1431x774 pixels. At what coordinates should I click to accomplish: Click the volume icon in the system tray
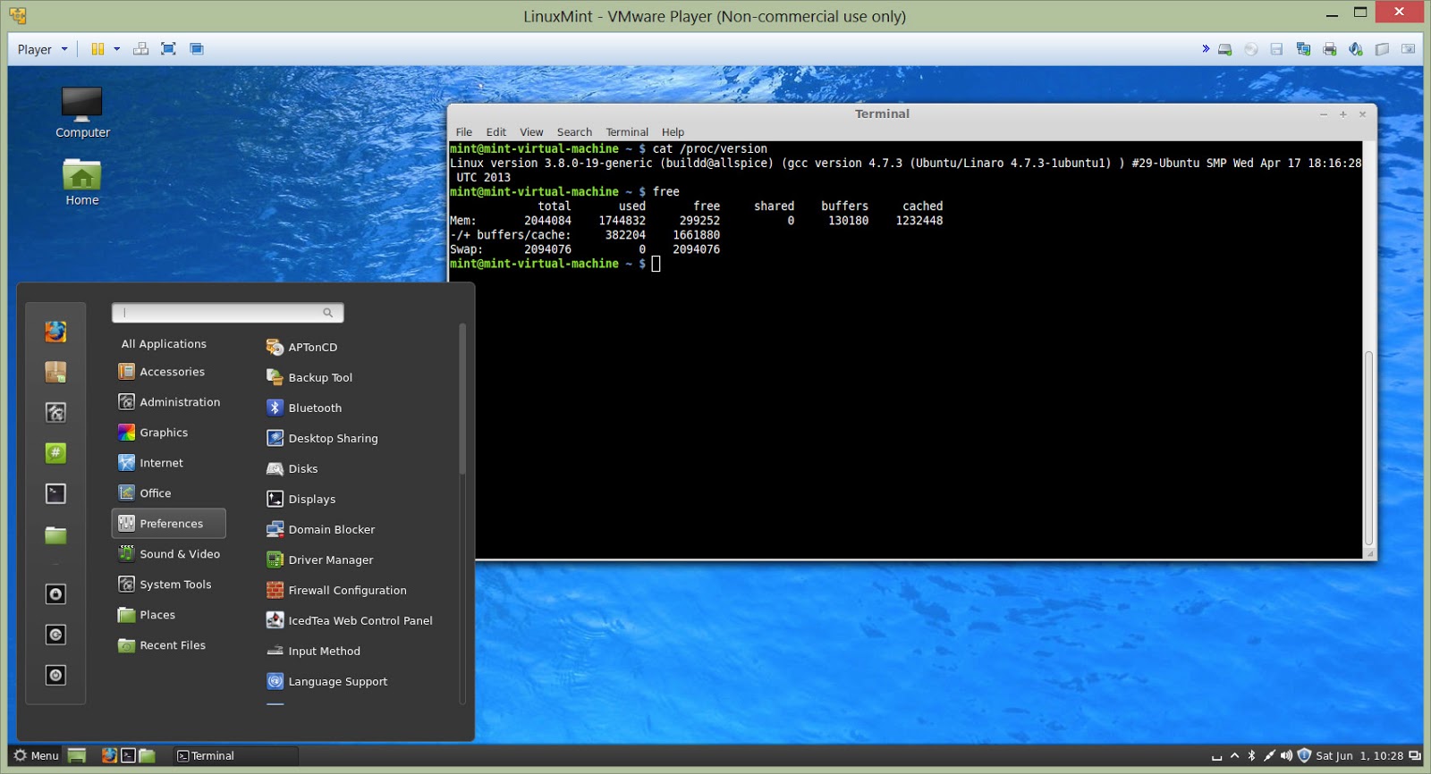click(1286, 756)
